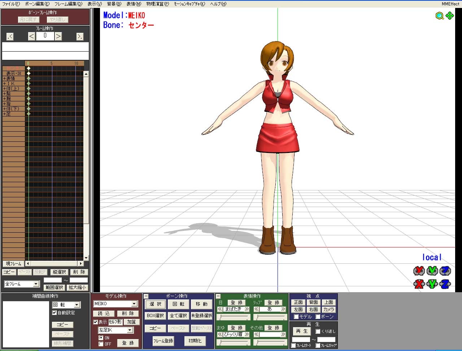Open the 全フレーム range dropdown
The height and width of the screenshot is (351, 462).
(x=36, y=284)
